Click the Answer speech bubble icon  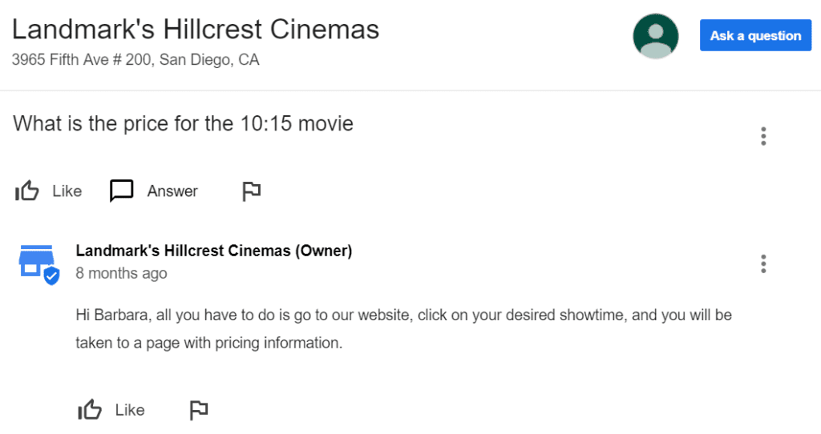tap(122, 191)
